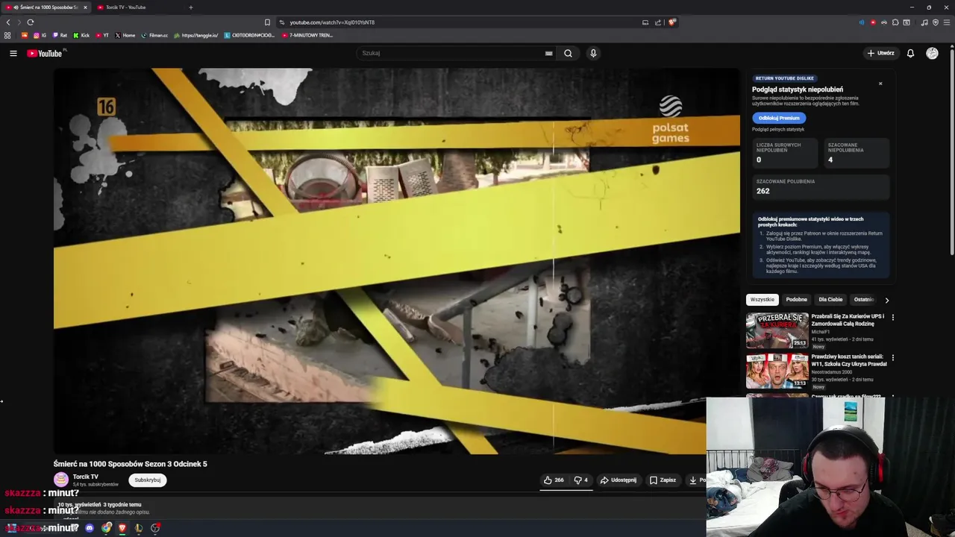Open the 7-MINUTOWY TREN bookmark

tap(307, 35)
